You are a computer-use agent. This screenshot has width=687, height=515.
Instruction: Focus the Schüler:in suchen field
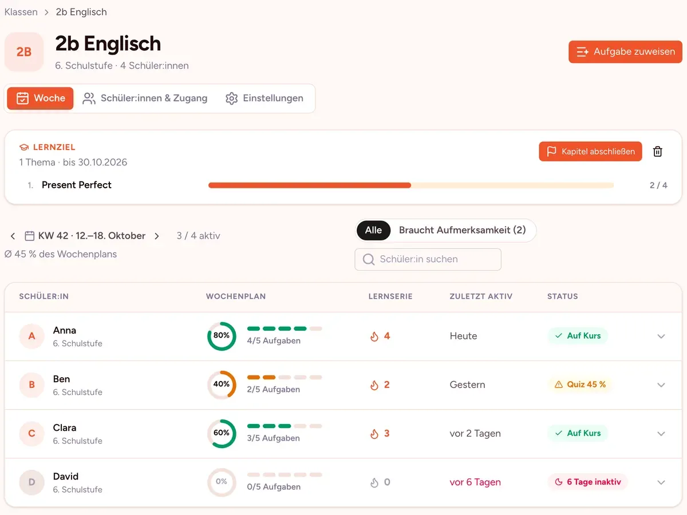pos(428,259)
